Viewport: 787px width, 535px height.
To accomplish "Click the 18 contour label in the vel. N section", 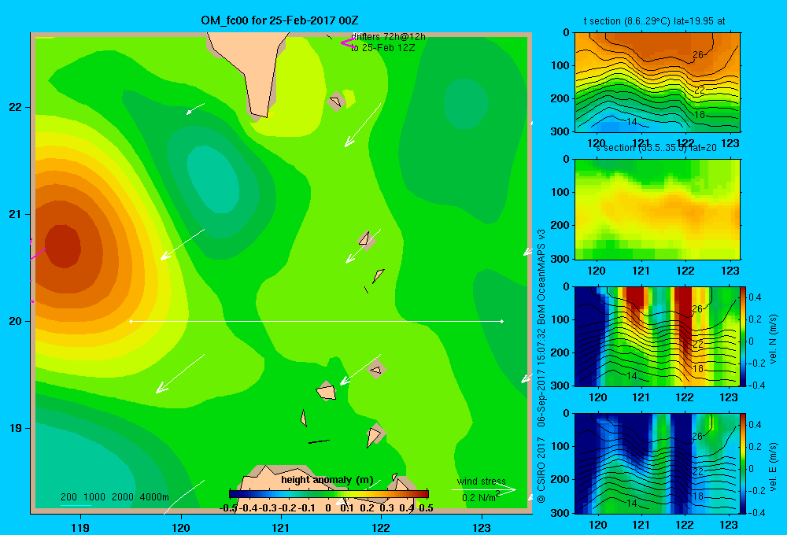I will 699,368.
